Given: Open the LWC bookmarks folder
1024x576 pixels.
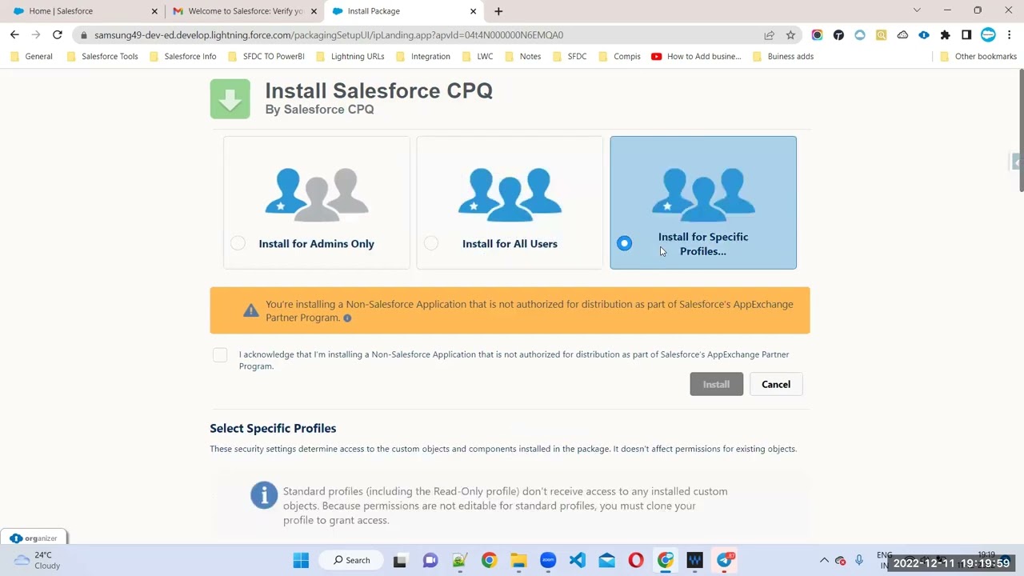Looking at the screenshot, I should tap(478, 57).
